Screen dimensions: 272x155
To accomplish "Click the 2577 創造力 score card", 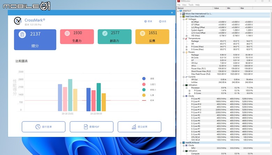I will pyautogui.click(x=114, y=37).
